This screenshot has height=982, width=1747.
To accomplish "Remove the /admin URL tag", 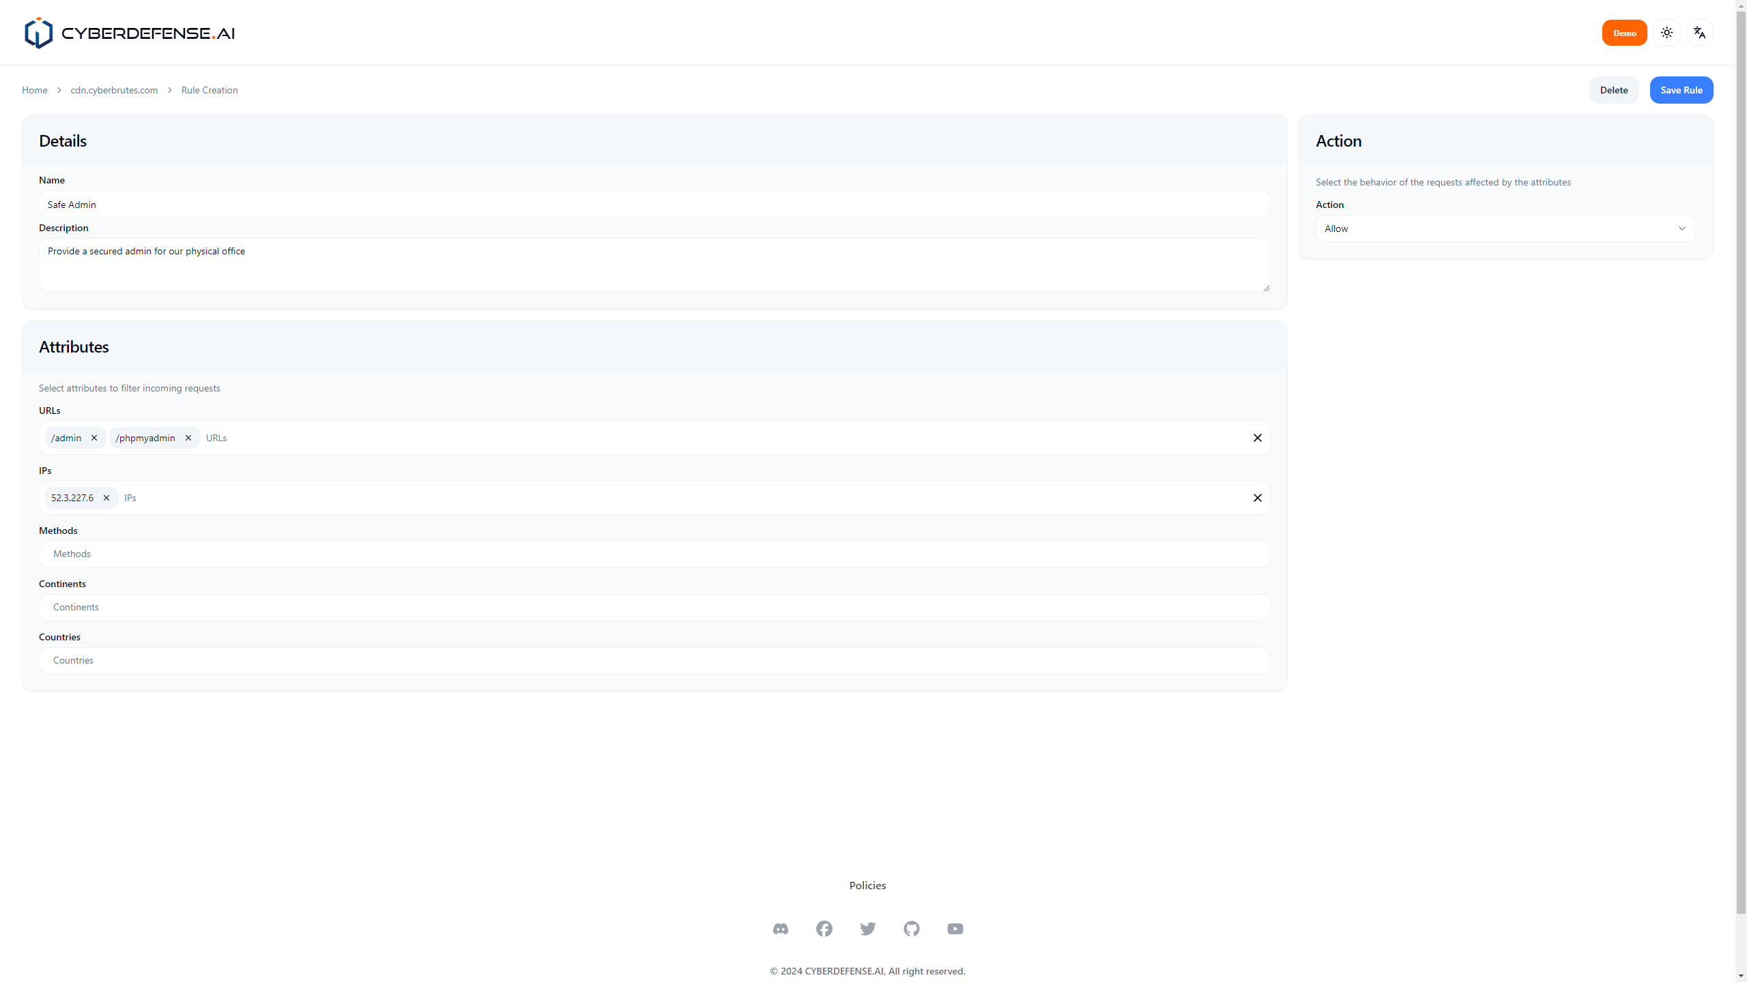I will click(94, 438).
